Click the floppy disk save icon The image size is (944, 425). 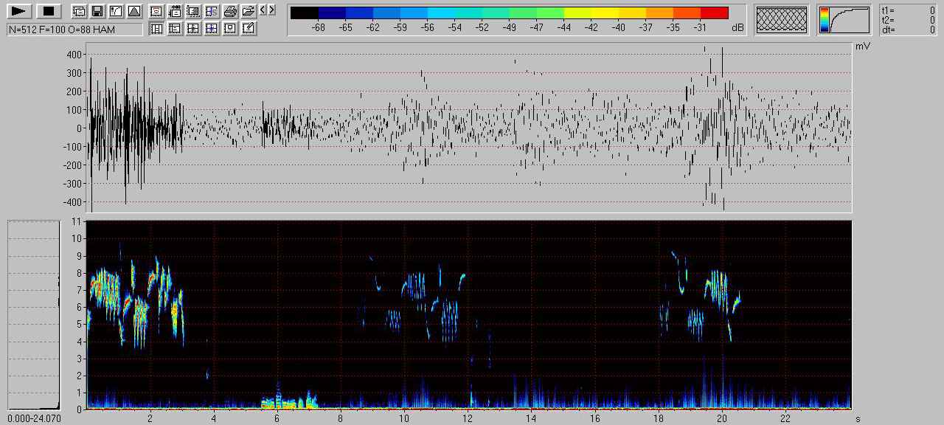pyautogui.click(x=97, y=11)
